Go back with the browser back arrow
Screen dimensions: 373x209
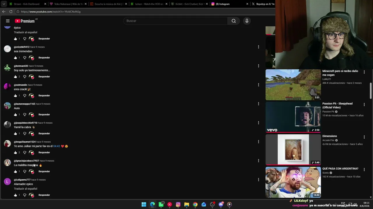(x=4, y=12)
